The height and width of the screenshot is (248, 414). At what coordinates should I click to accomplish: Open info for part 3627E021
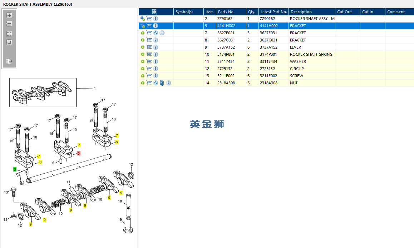(x=162, y=33)
